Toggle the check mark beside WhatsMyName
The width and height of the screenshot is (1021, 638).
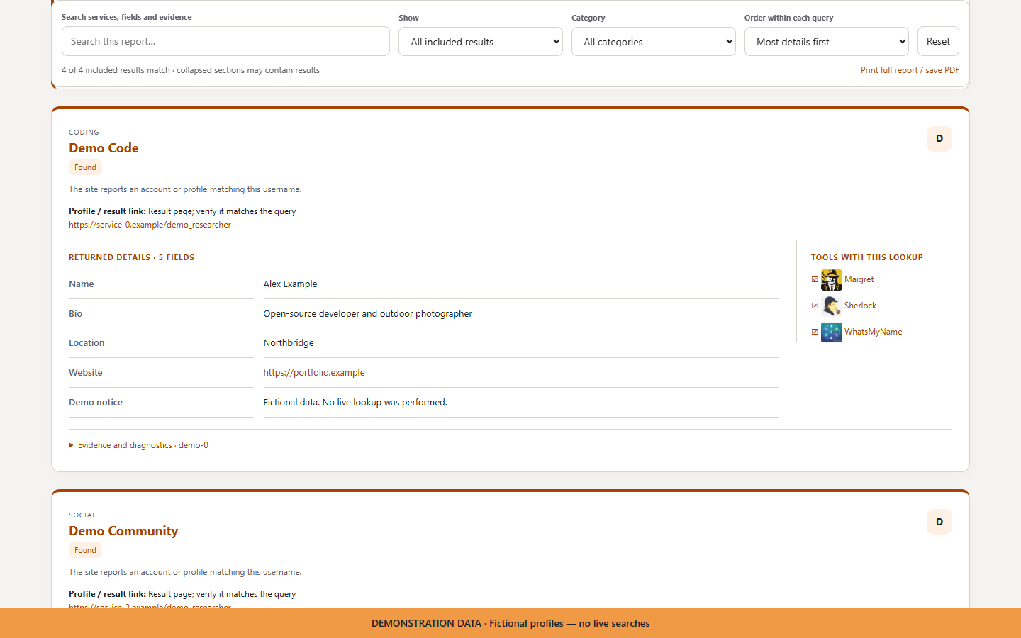815,332
